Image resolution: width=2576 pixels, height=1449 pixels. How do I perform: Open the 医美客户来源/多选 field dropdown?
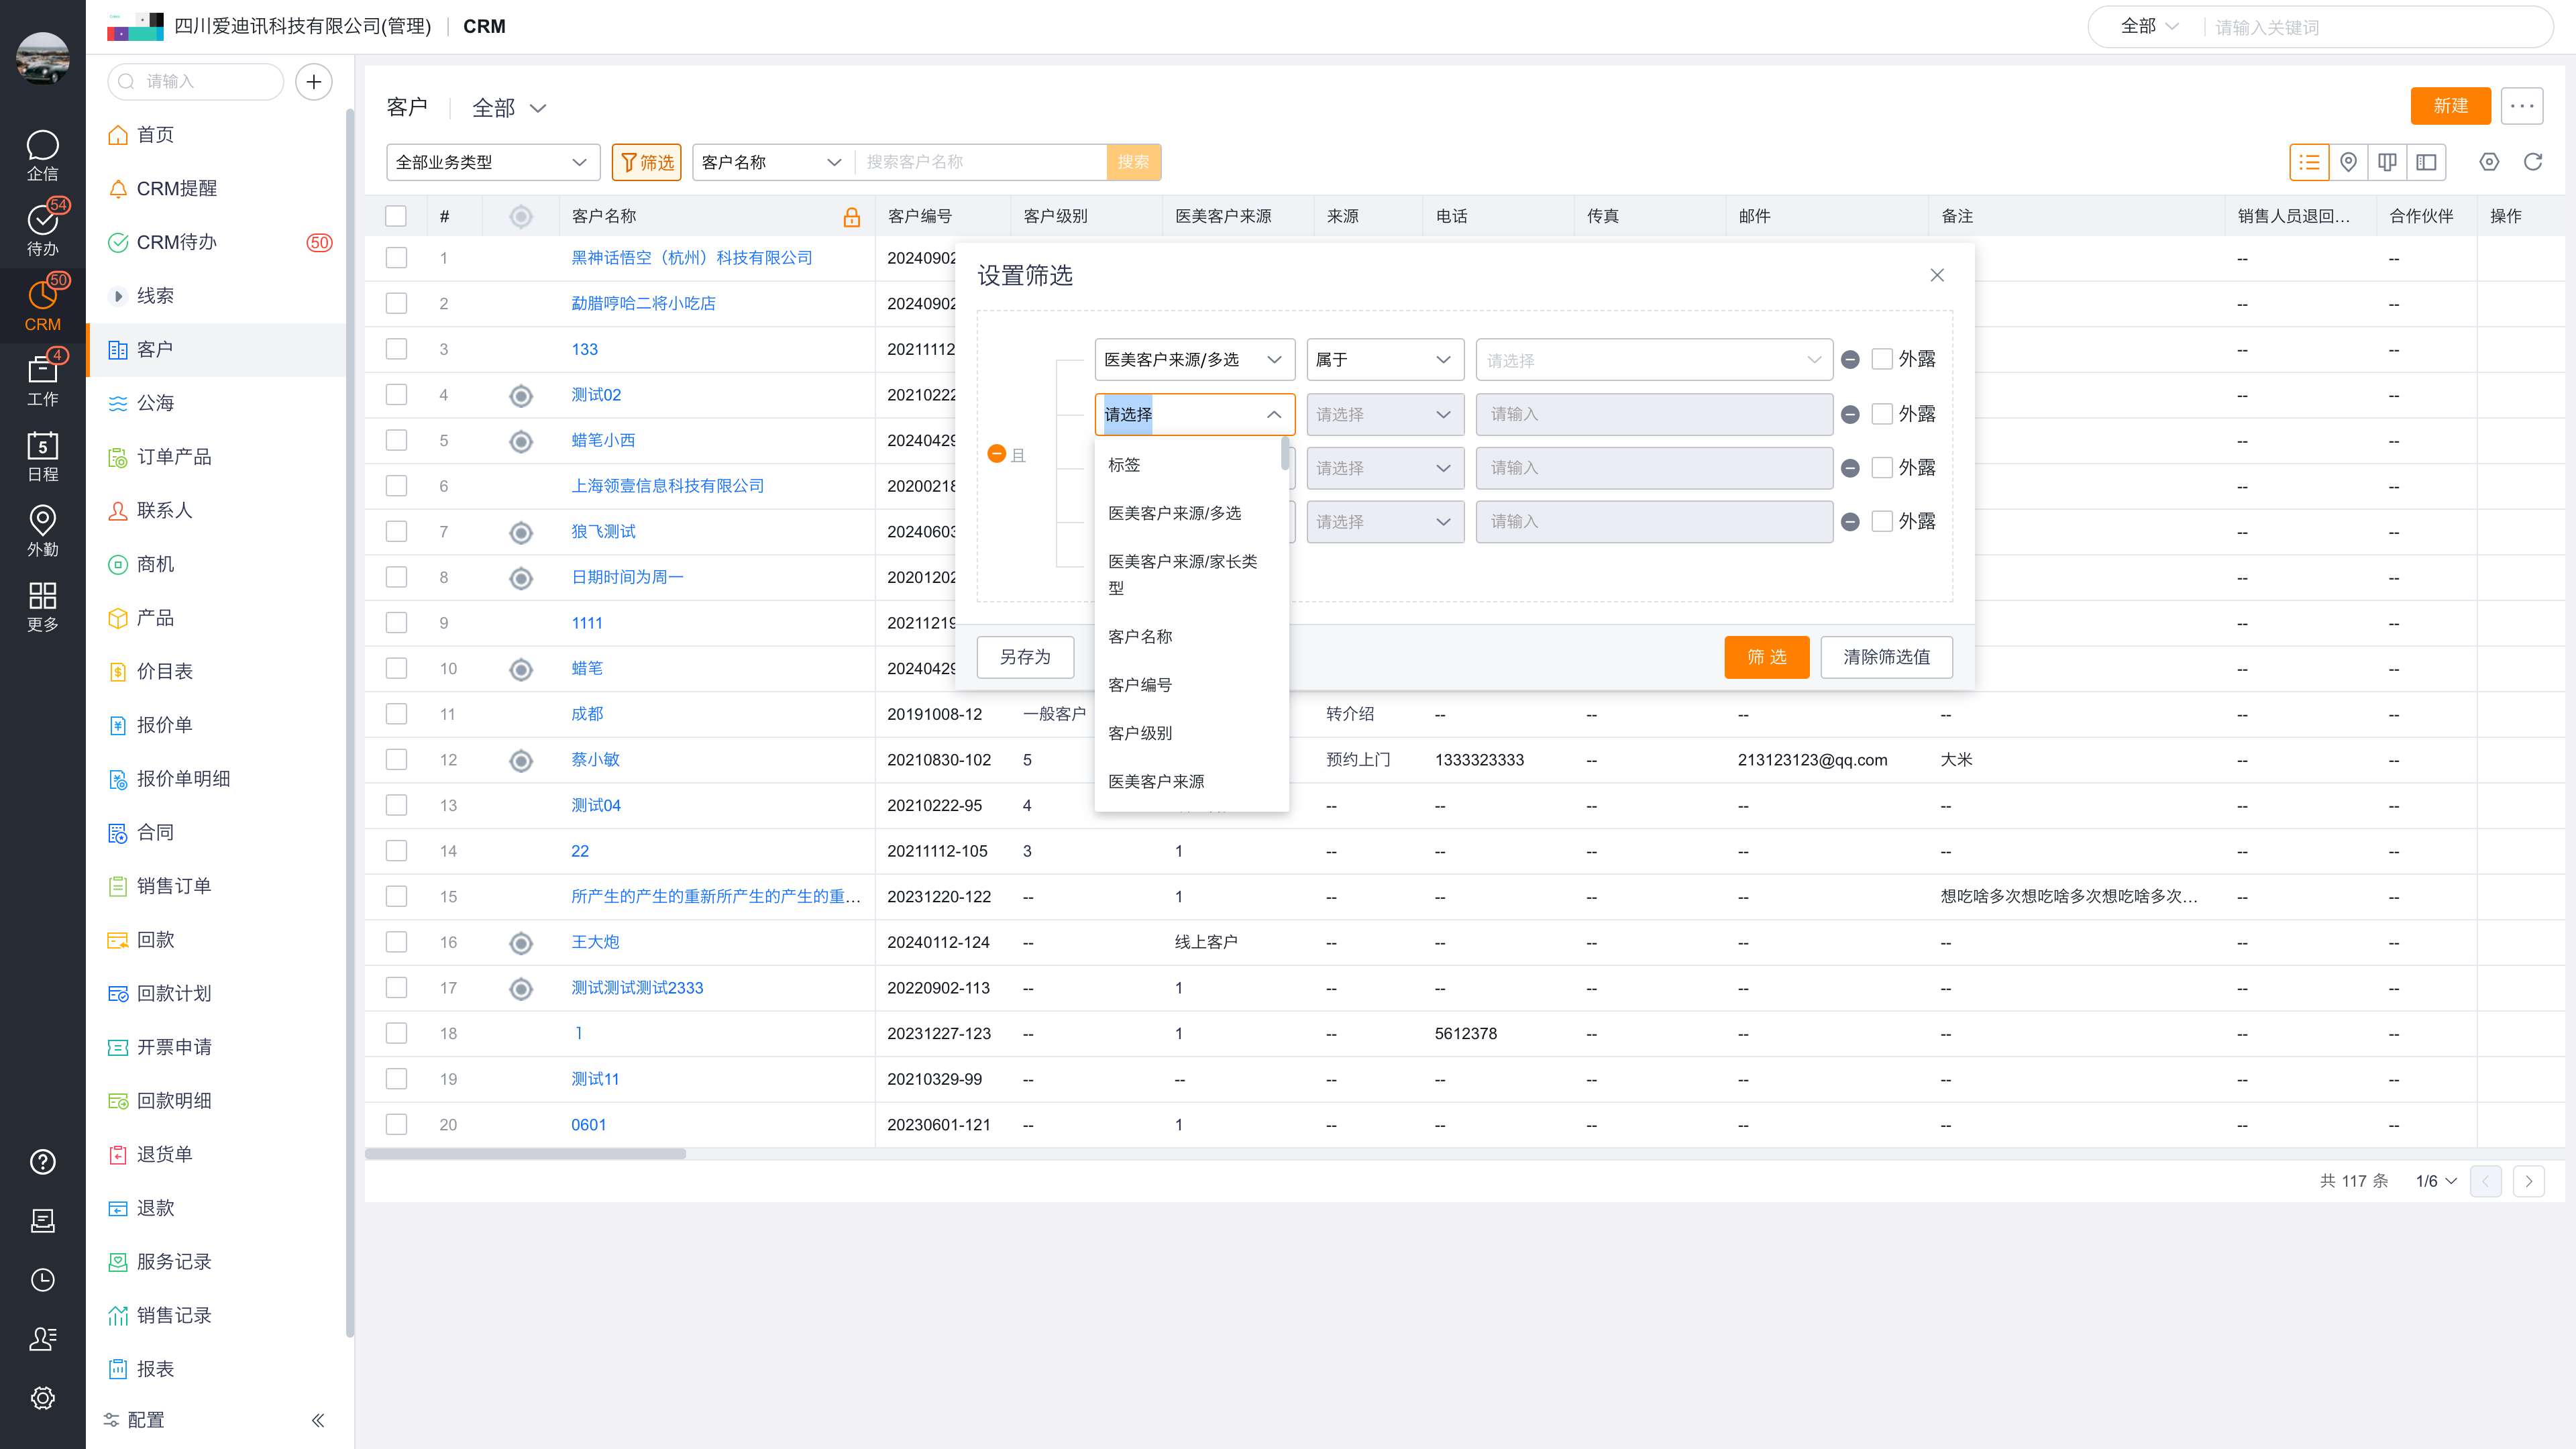(1194, 360)
